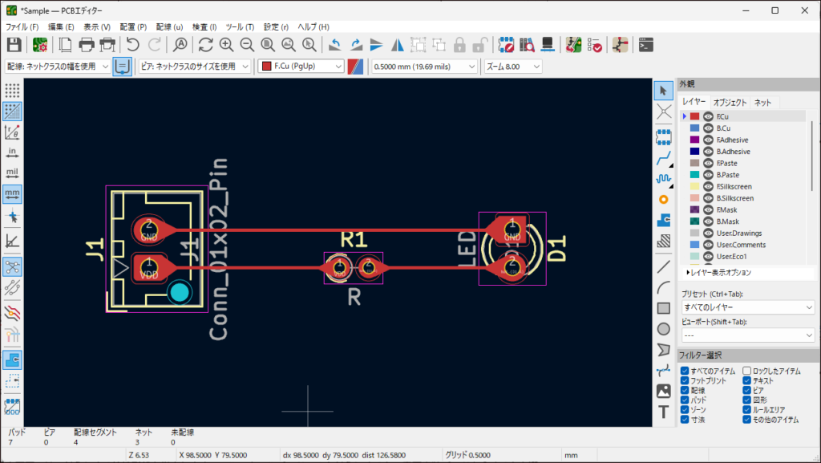Hide the B.Cu layer with eye icon
821x463 pixels.
708,128
